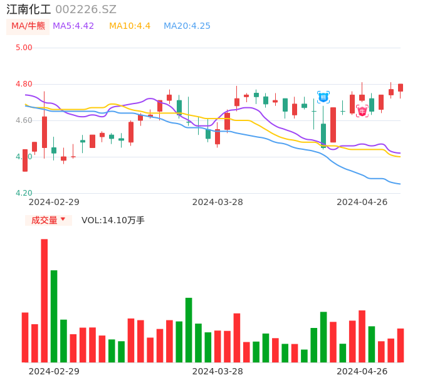Select the tallest red volume bar

[45, 300]
